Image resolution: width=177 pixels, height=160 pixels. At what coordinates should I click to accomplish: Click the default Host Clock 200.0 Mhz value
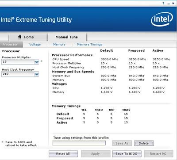[x=108, y=67]
